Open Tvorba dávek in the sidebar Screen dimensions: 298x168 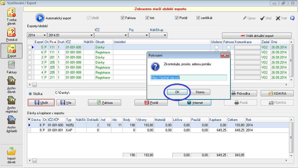(x=11, y=17)
